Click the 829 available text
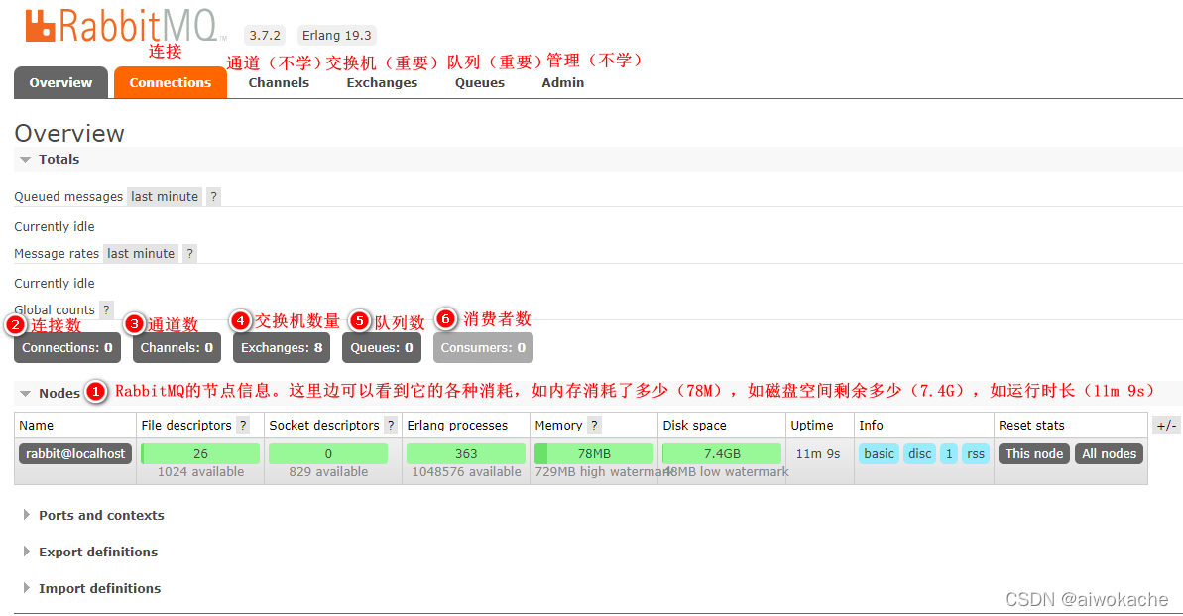1183x616 pixels. [328, 472]
